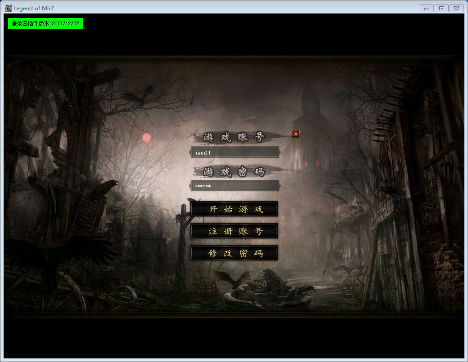Viewport: 468px width, 362px height.
Task: Start the game with 开始游戏 button
Action: click(x=234, y=209)
